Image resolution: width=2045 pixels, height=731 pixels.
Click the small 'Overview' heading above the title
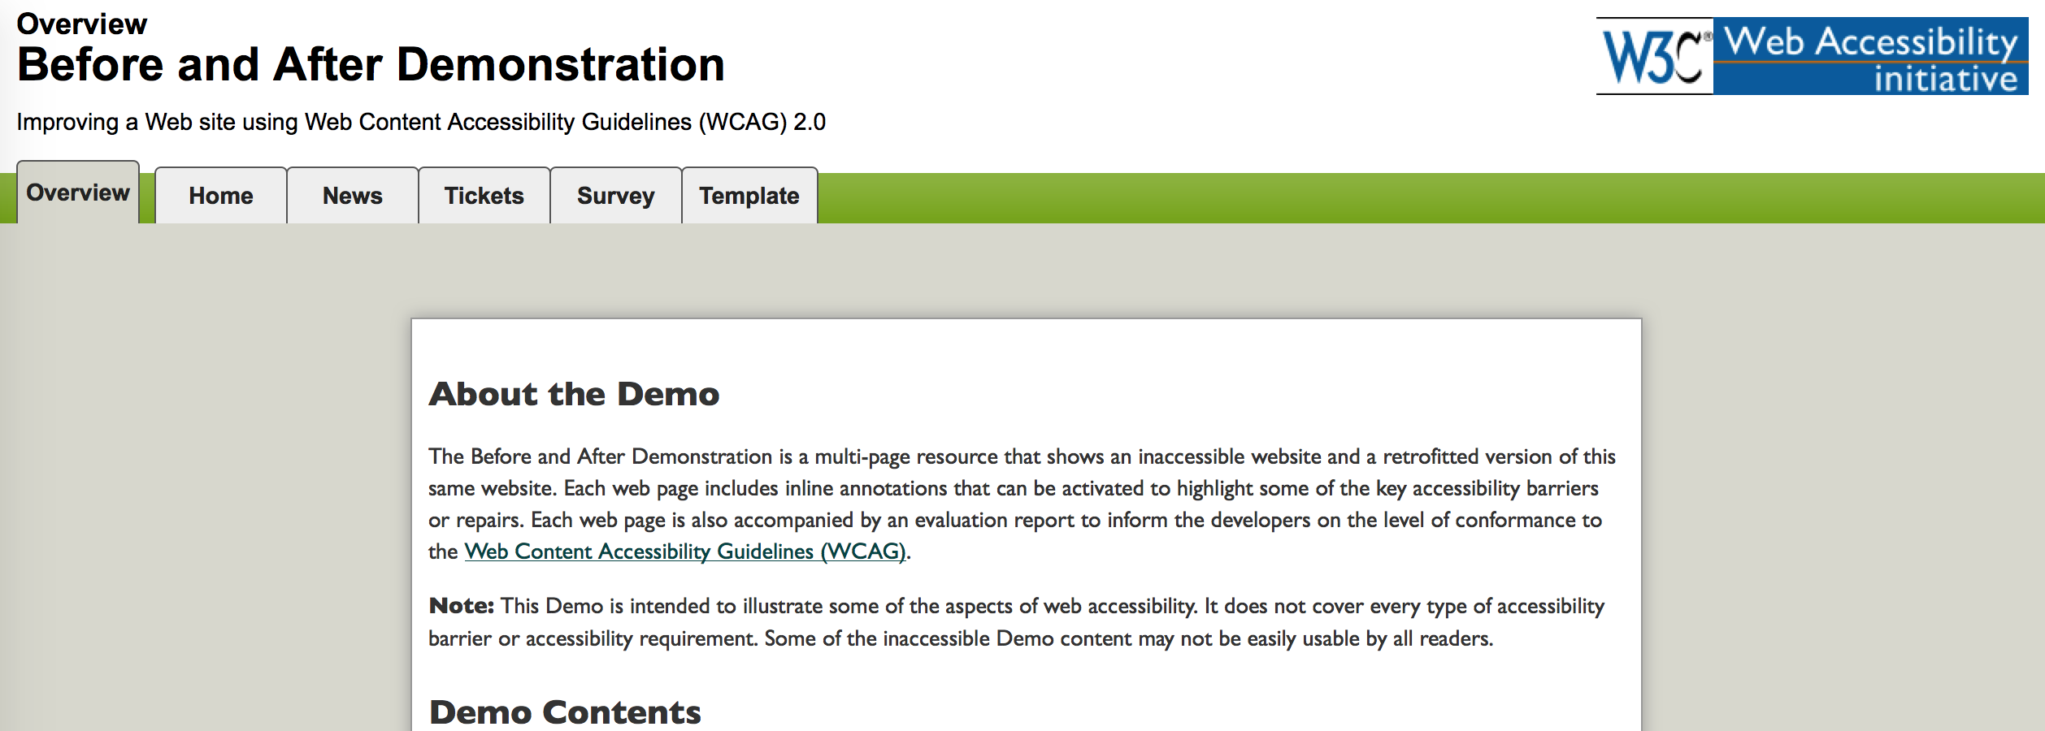pyautogui.click(x=82, y=24)
